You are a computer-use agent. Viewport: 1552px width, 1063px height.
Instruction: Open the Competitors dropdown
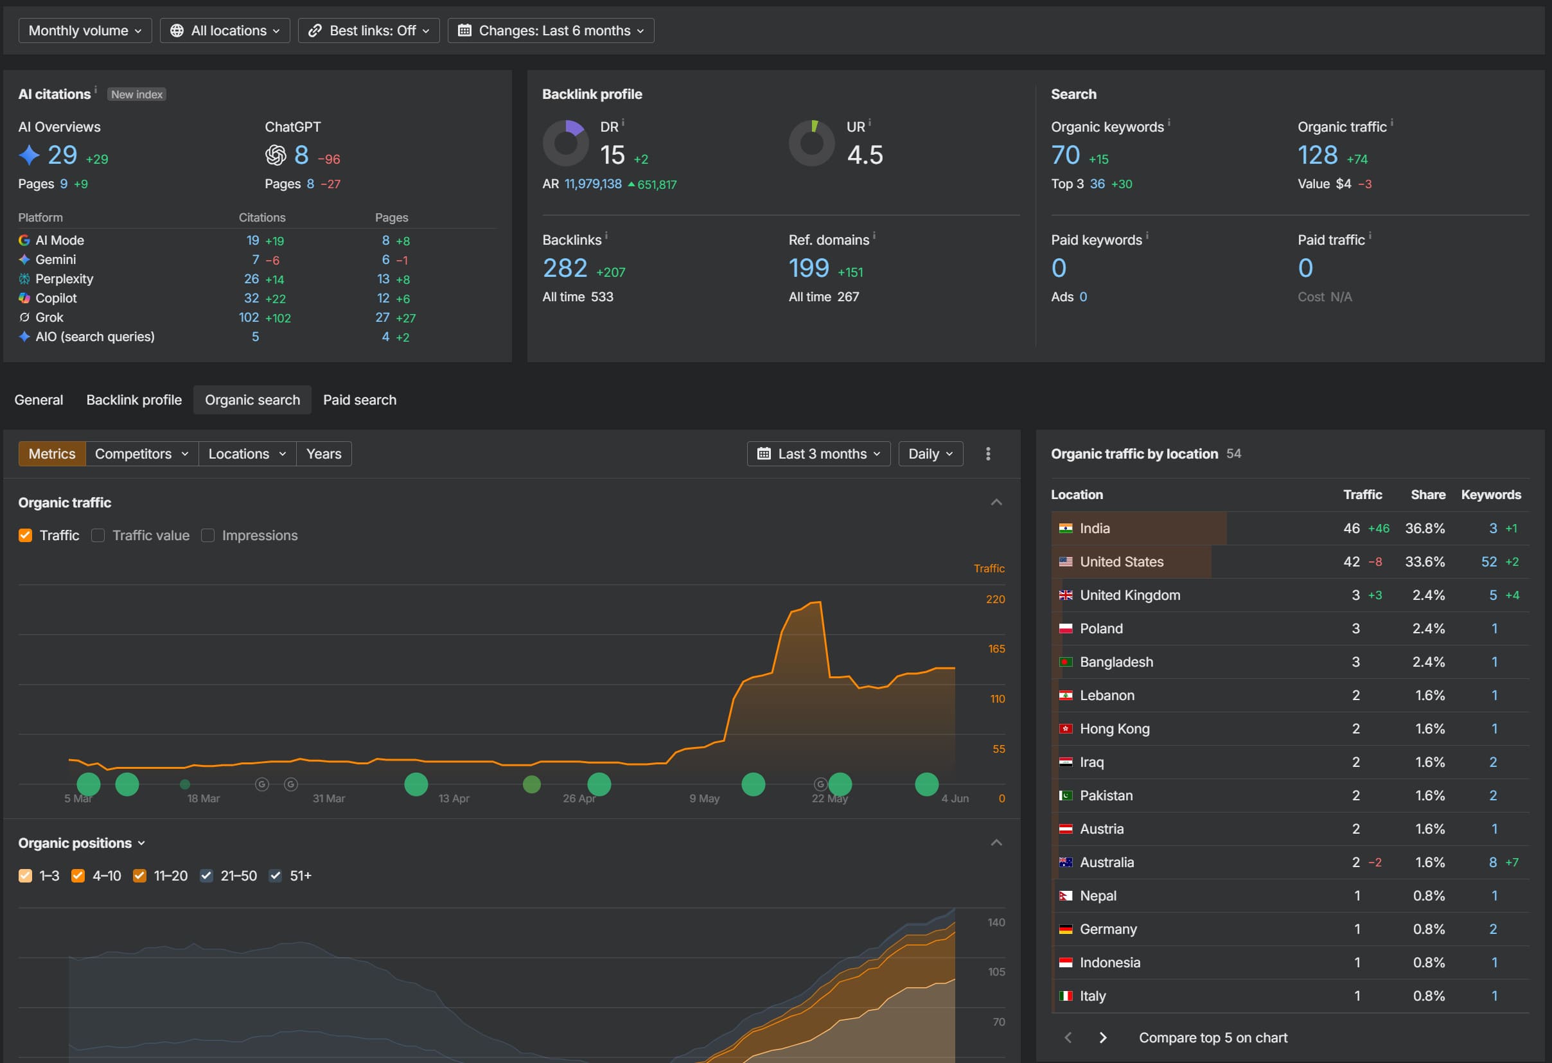[141, 454]
